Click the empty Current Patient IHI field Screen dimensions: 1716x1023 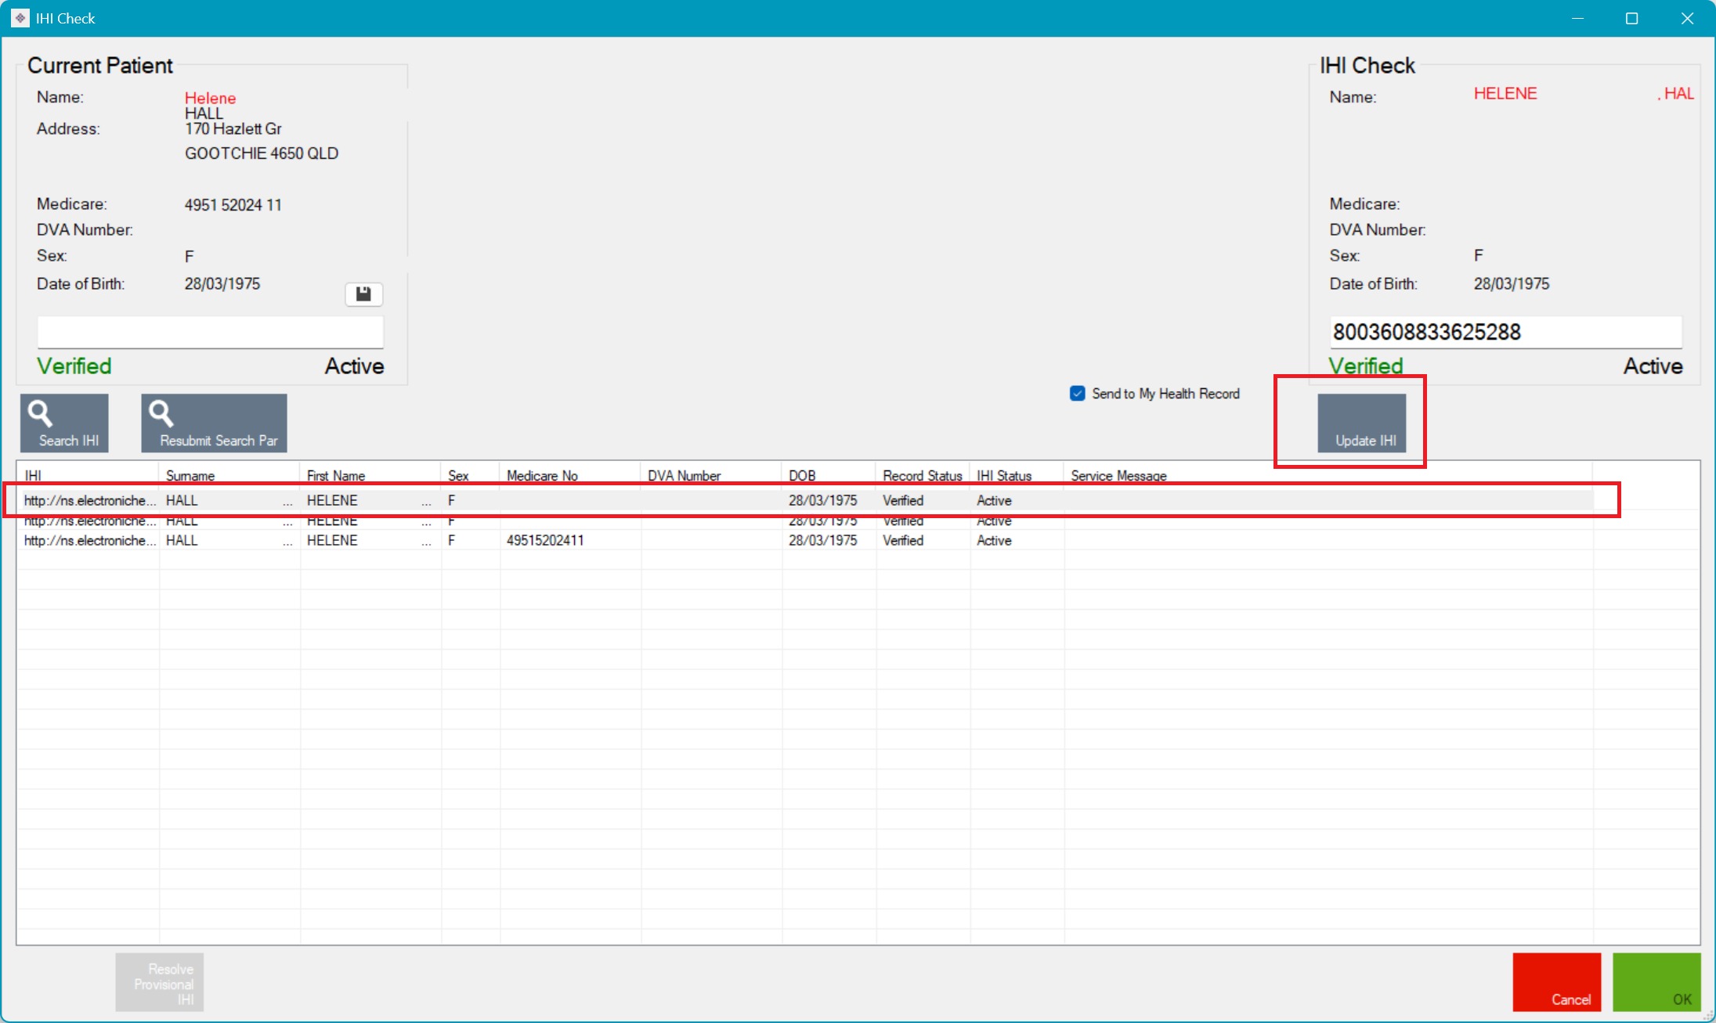click(x=210, y=333)
